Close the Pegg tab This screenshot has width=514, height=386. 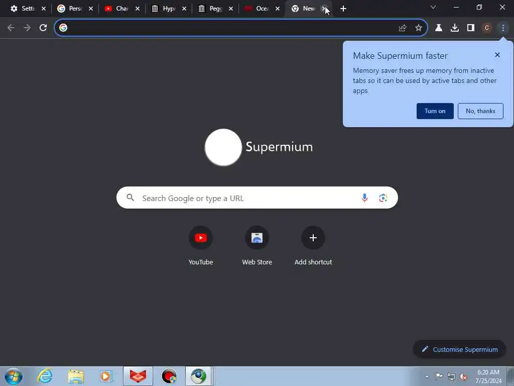tap(231, 9)
